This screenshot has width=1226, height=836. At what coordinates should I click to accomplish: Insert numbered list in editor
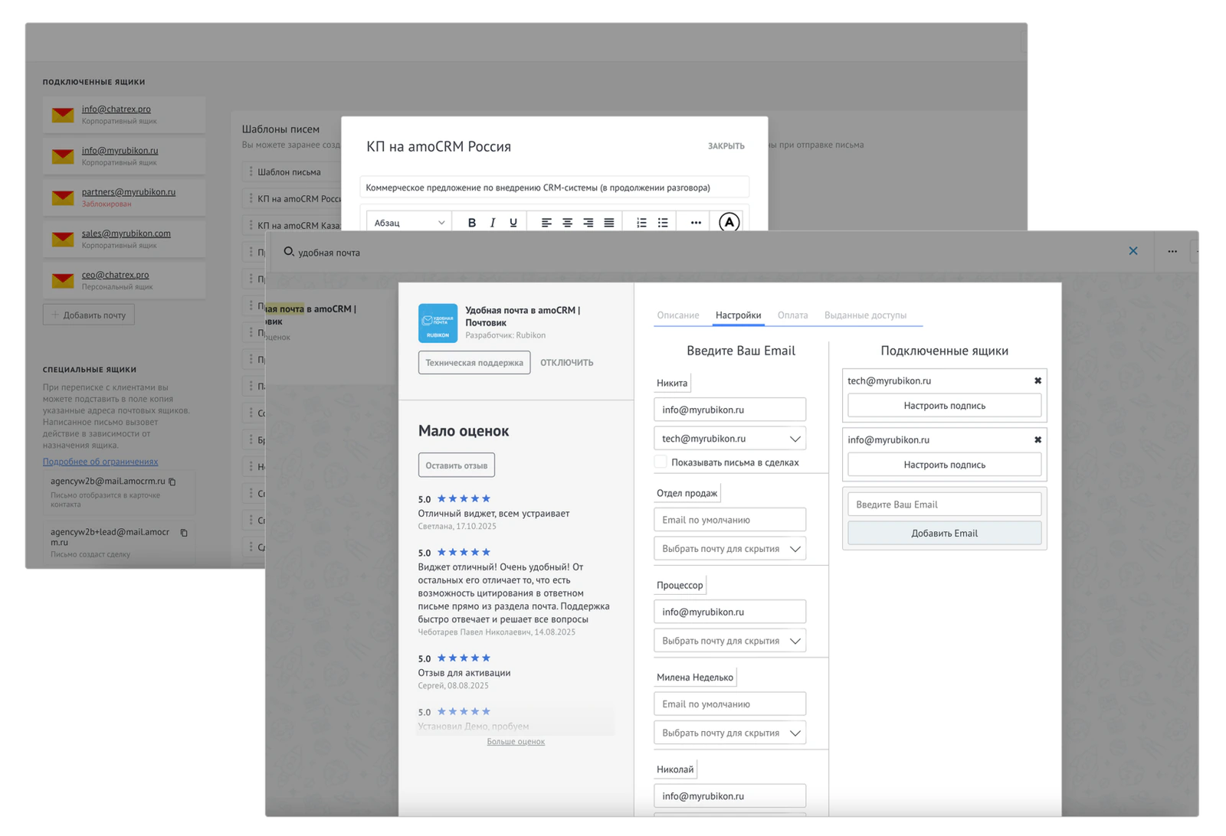pos(641,223)
